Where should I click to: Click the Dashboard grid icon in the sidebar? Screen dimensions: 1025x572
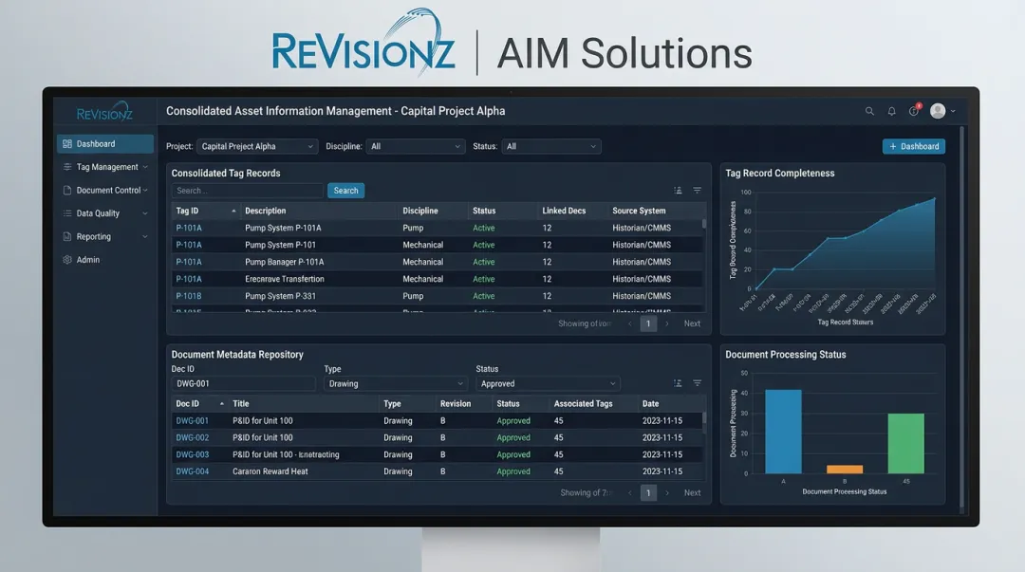click(67, 144)
